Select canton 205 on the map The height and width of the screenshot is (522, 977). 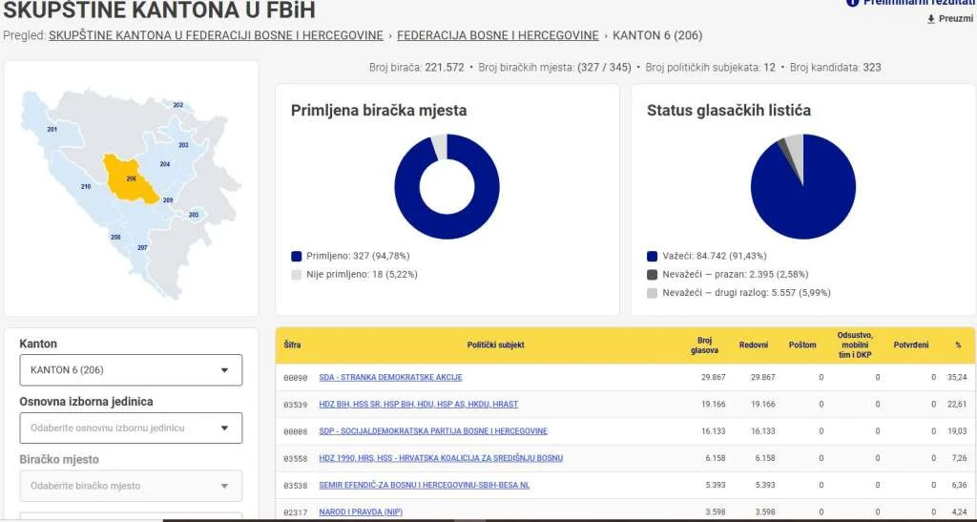[194, 215]
